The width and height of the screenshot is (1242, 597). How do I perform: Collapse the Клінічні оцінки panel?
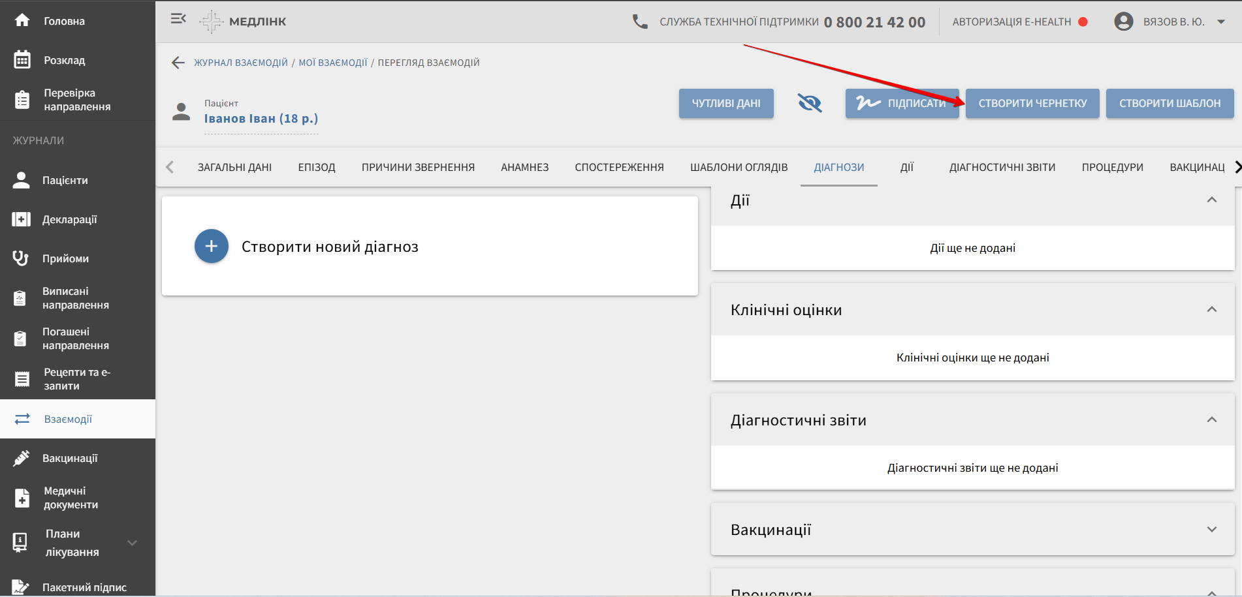[1211, 309]
